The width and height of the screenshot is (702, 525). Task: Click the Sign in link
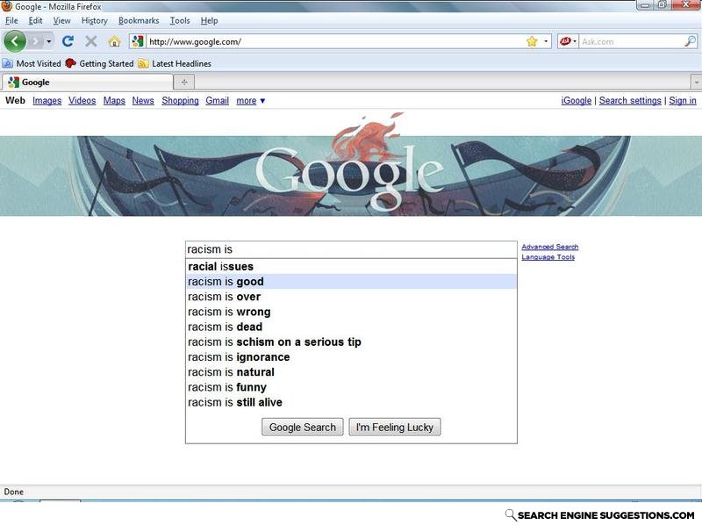pyautogui.click(x=683, y=101)
